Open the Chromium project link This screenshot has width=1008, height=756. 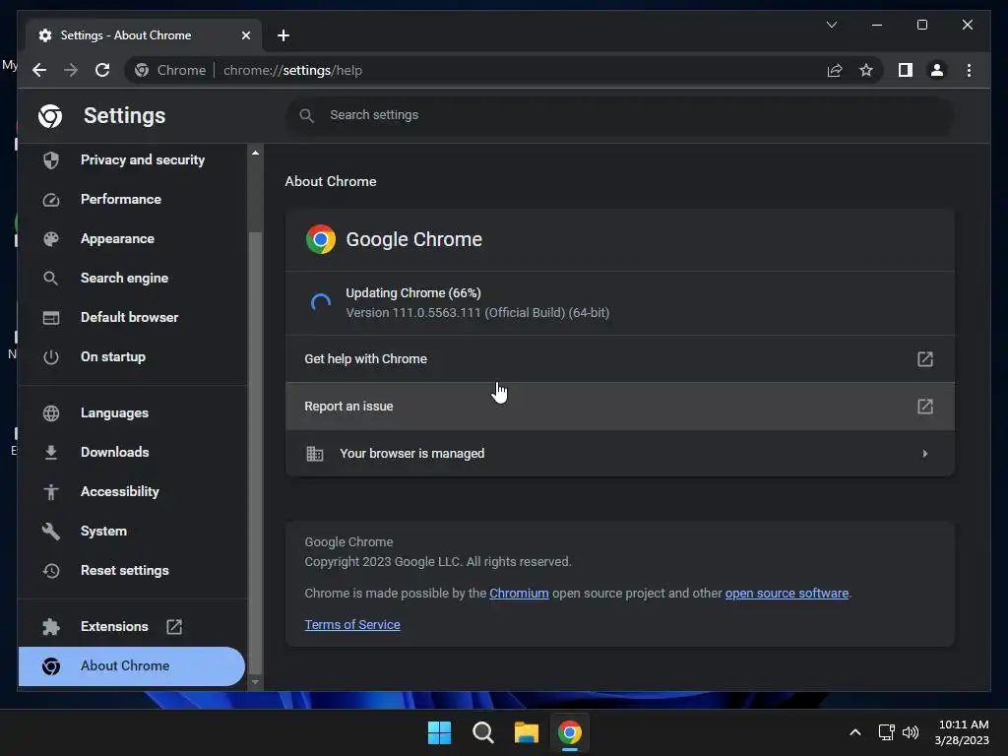click(x=519, y=594)
